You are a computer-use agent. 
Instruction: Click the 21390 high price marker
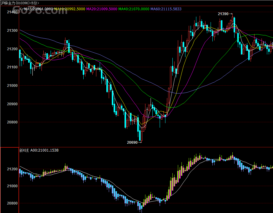225,14
